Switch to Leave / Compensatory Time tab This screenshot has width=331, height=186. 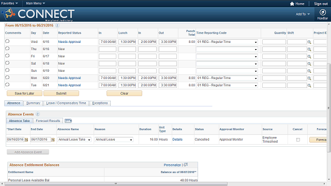click(66, 103)
